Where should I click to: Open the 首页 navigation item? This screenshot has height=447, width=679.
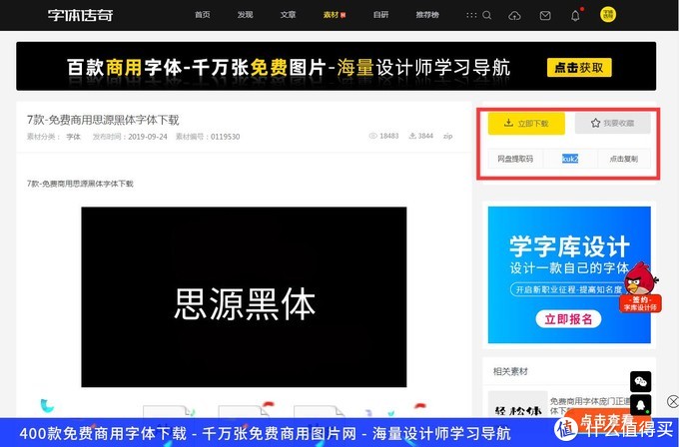203,15
